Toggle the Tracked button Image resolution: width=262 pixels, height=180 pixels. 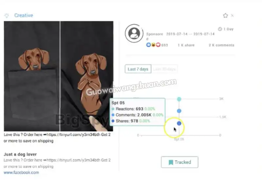click(x=179, y=162)
